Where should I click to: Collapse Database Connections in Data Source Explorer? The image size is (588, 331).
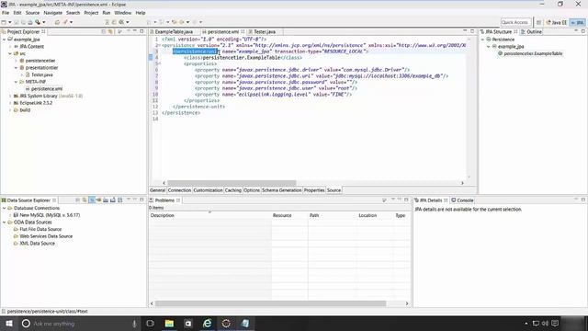click(x=4, y=208)
